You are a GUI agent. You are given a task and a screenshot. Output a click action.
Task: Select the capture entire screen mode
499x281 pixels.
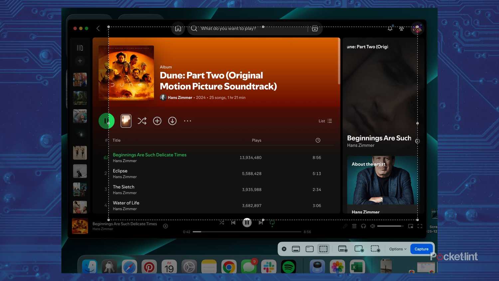tap(296, 249)
